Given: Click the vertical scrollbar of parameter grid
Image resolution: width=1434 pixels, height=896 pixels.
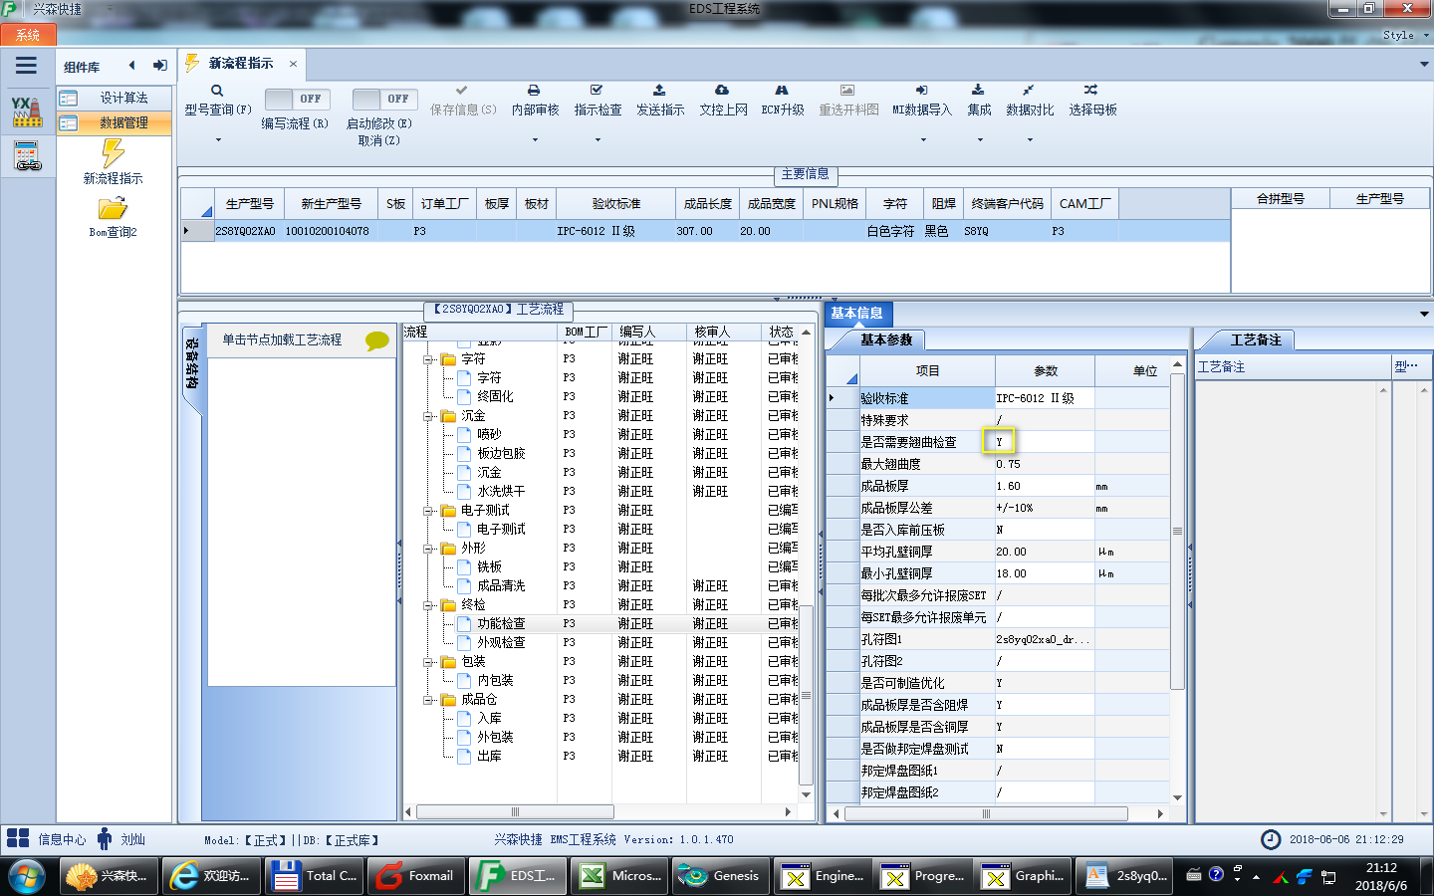Looking at the screenshot, I should [x=1177, y=531].
